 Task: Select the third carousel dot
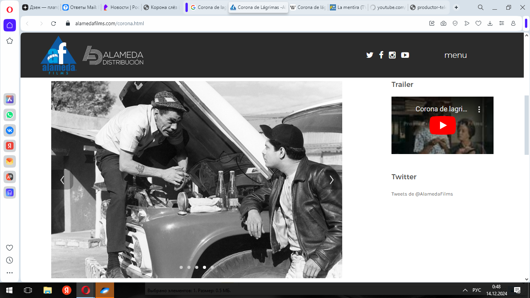pos(197,267)
